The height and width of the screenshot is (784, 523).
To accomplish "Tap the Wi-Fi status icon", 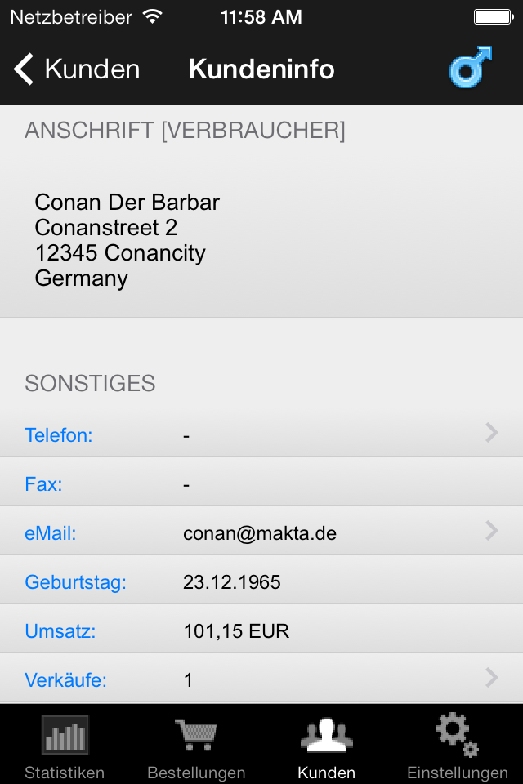I will [152, 17].
